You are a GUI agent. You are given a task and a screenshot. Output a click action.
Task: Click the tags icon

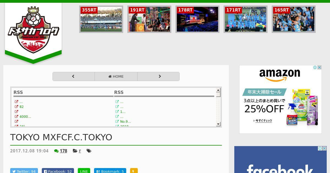click(x=89, y=151)
